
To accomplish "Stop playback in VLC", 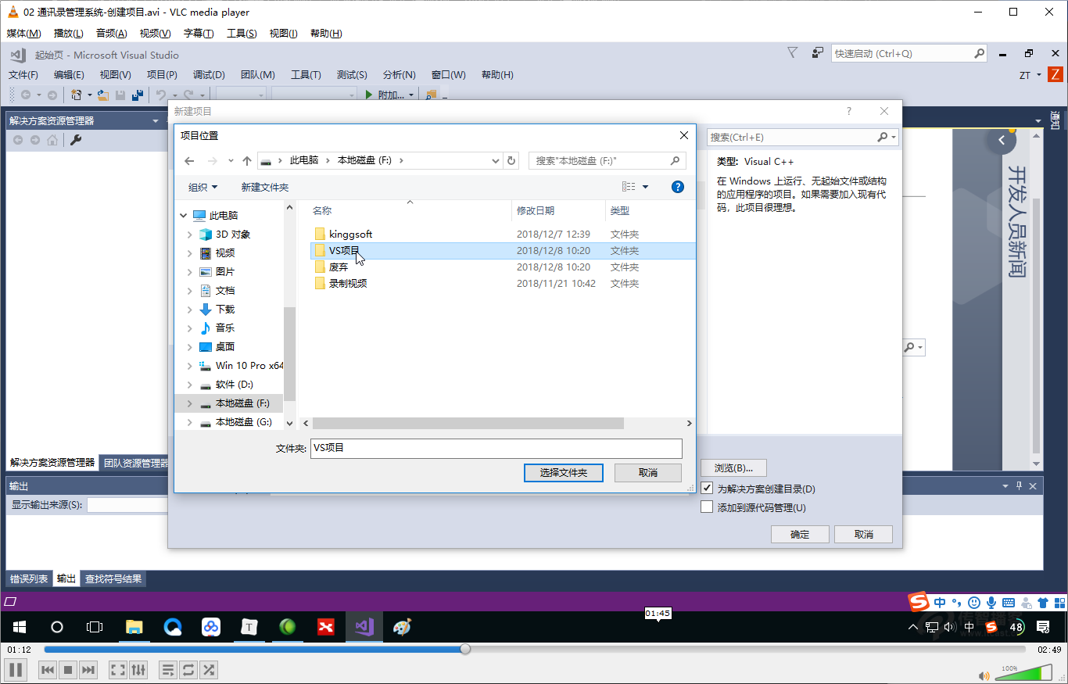I will 68,670.
